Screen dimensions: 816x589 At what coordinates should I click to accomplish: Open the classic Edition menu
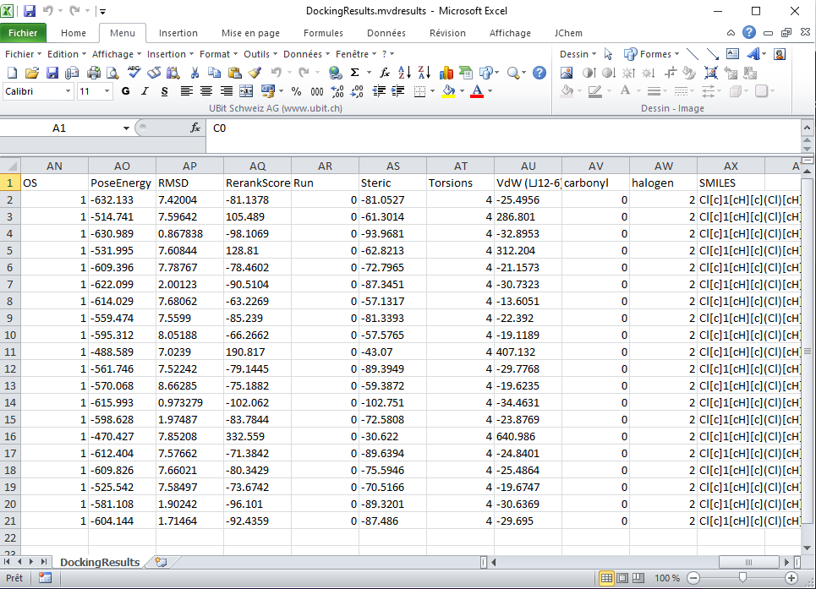click(66, 54)
